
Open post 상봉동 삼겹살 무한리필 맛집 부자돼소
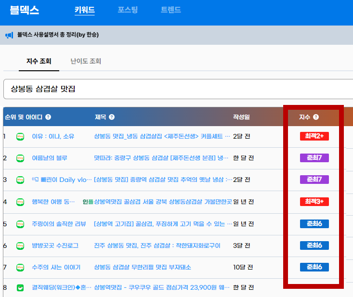click(143, 267)
